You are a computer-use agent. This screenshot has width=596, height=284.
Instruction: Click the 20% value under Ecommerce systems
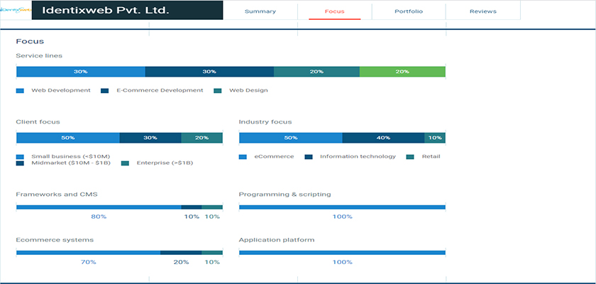pos(182,262)
